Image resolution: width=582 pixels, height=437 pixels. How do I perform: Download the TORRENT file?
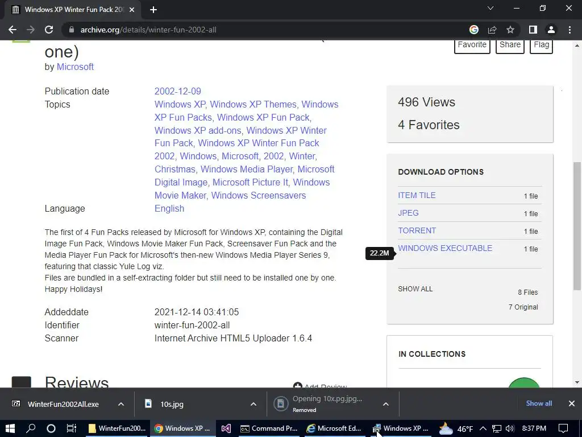pos(417,231)
